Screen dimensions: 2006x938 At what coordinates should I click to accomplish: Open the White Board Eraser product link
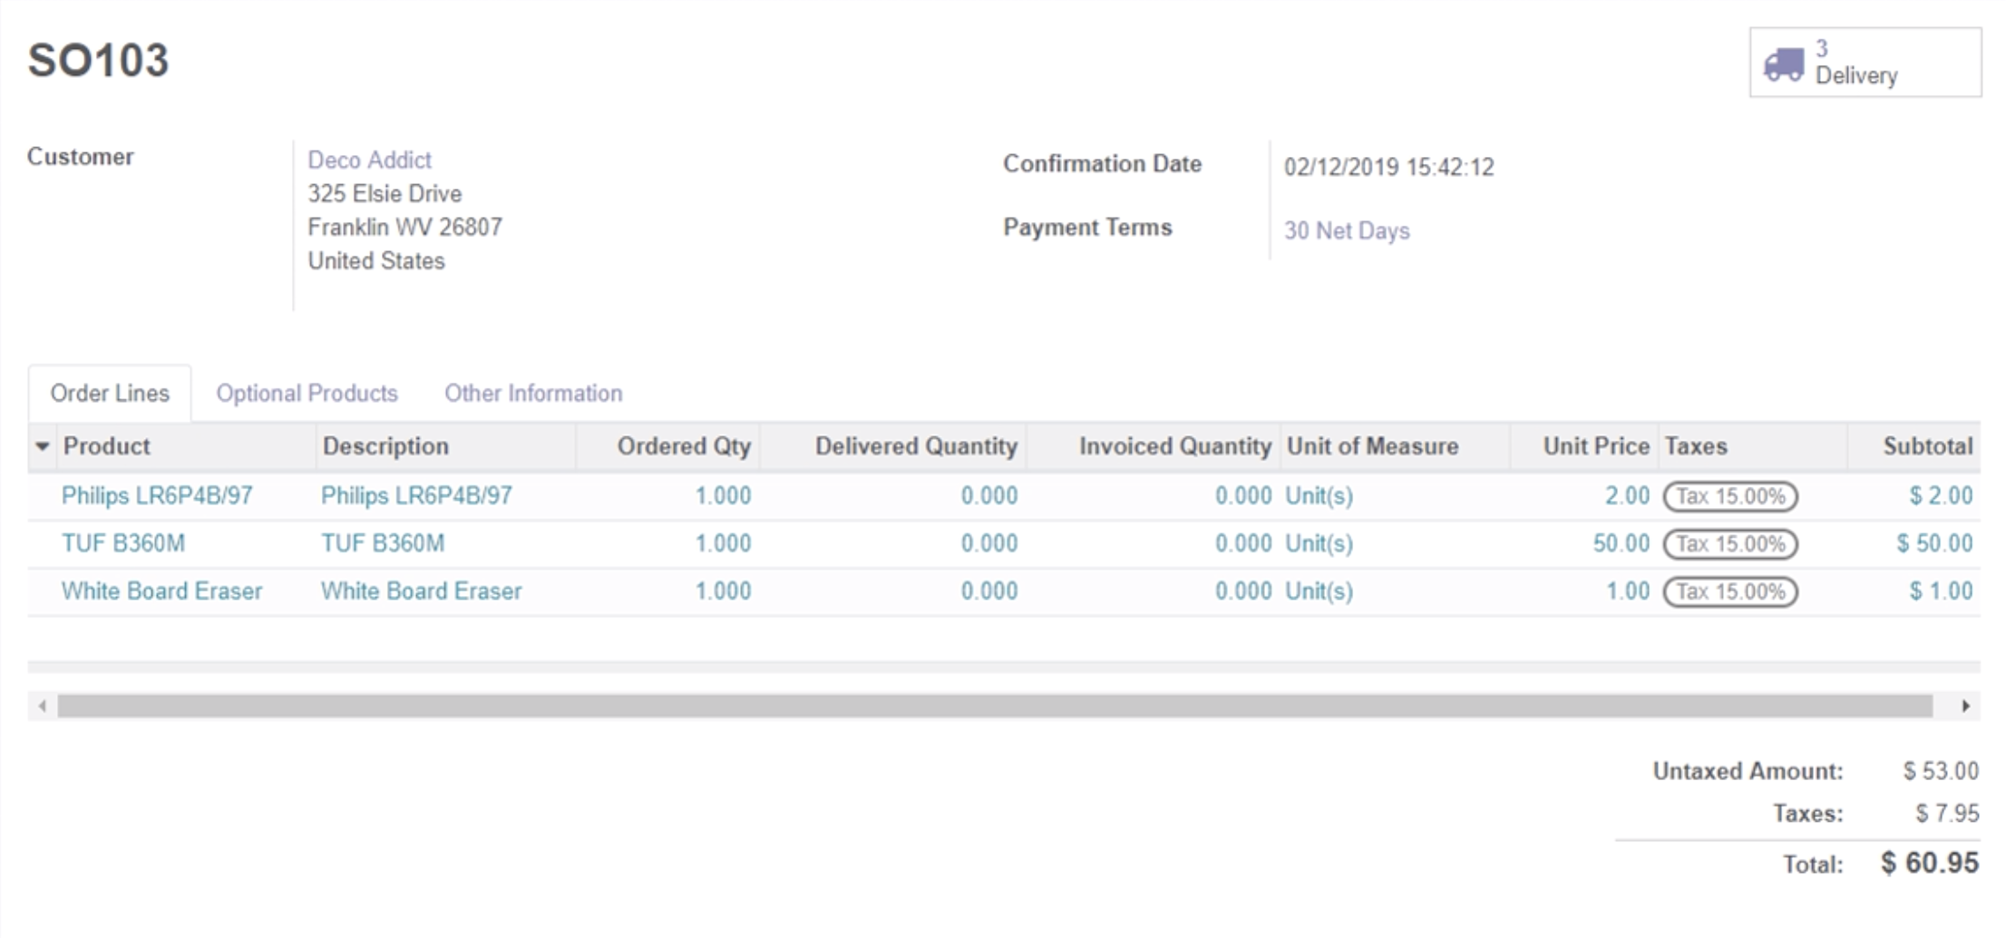161,591
